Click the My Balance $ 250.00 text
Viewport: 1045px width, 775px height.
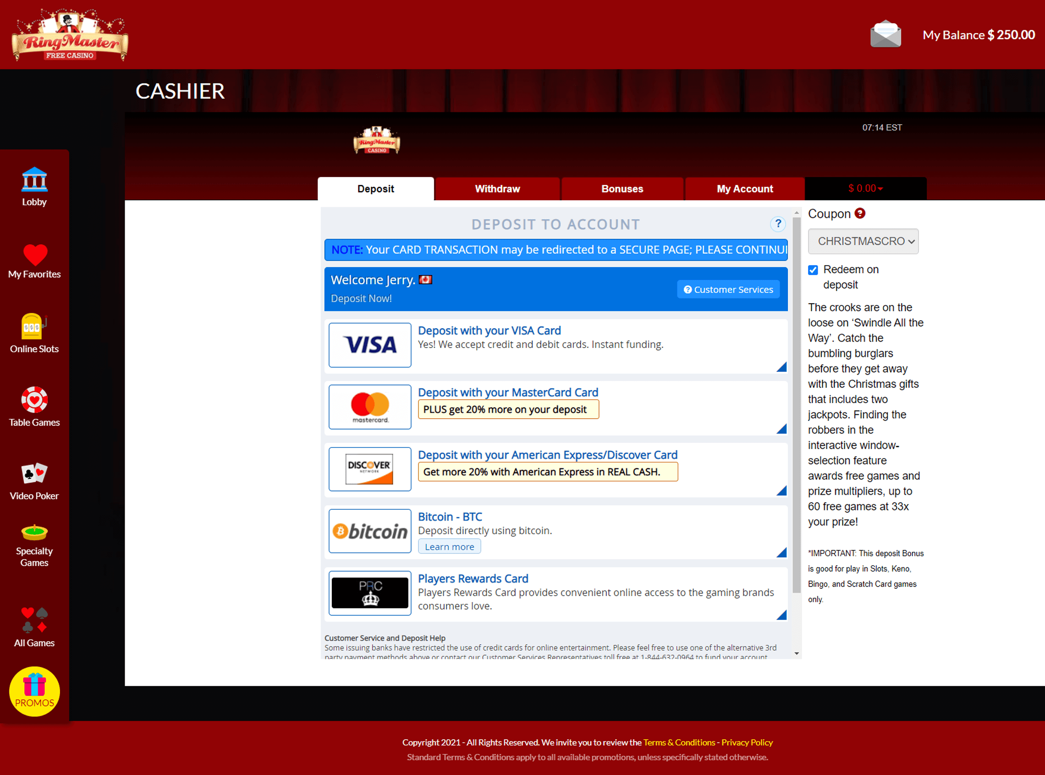(x=979, y=35)
